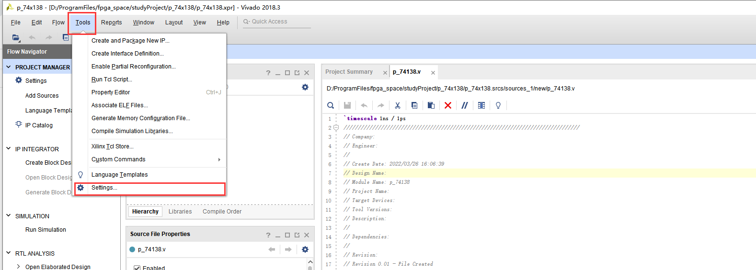This screenshot has width=756, height=270.
Task: Click the red X delete icon
Action: [x=448, y=105]
